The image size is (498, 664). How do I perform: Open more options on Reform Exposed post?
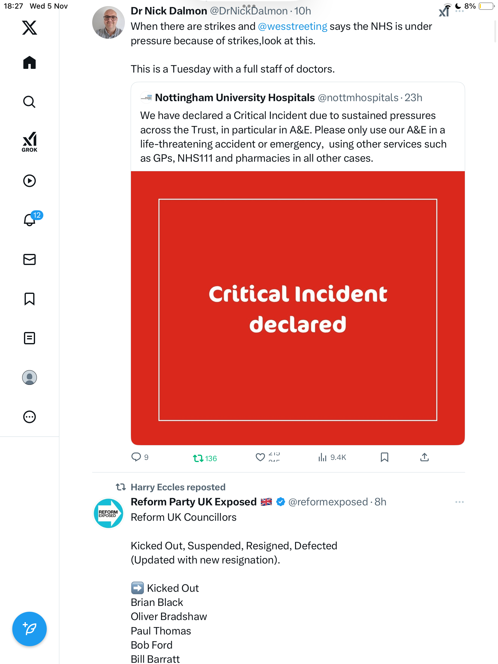pos(459,502)
